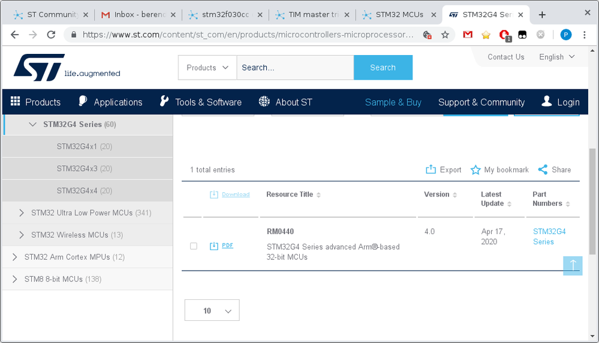Open the English language dropdown

pos(556,57)
